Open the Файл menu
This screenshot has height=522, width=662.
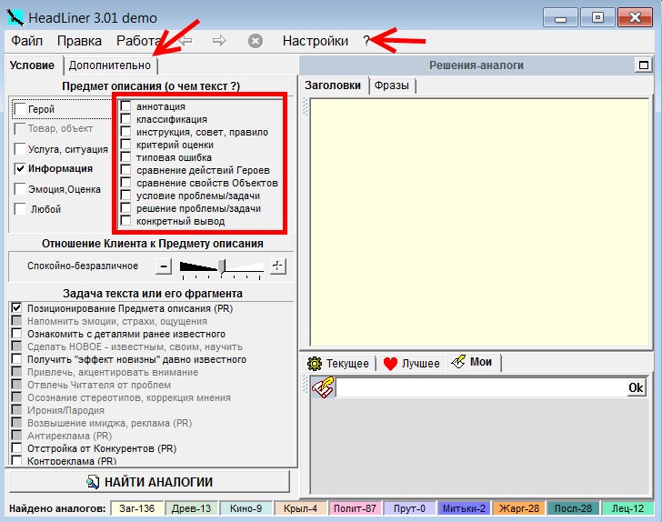pos(26,41)
